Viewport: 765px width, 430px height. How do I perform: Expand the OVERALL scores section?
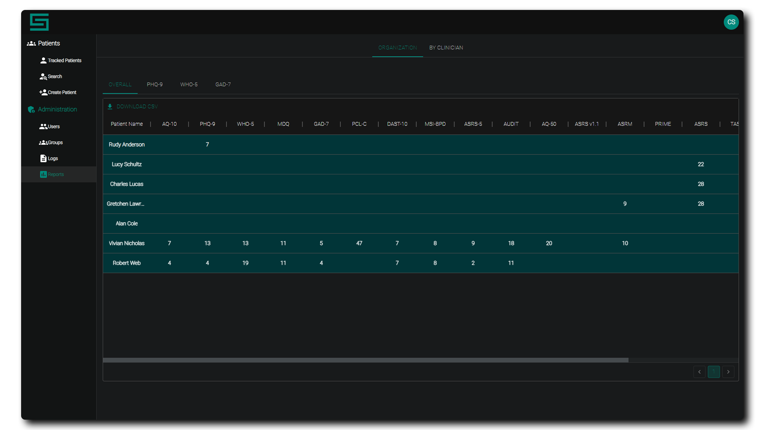click(120, 84)
